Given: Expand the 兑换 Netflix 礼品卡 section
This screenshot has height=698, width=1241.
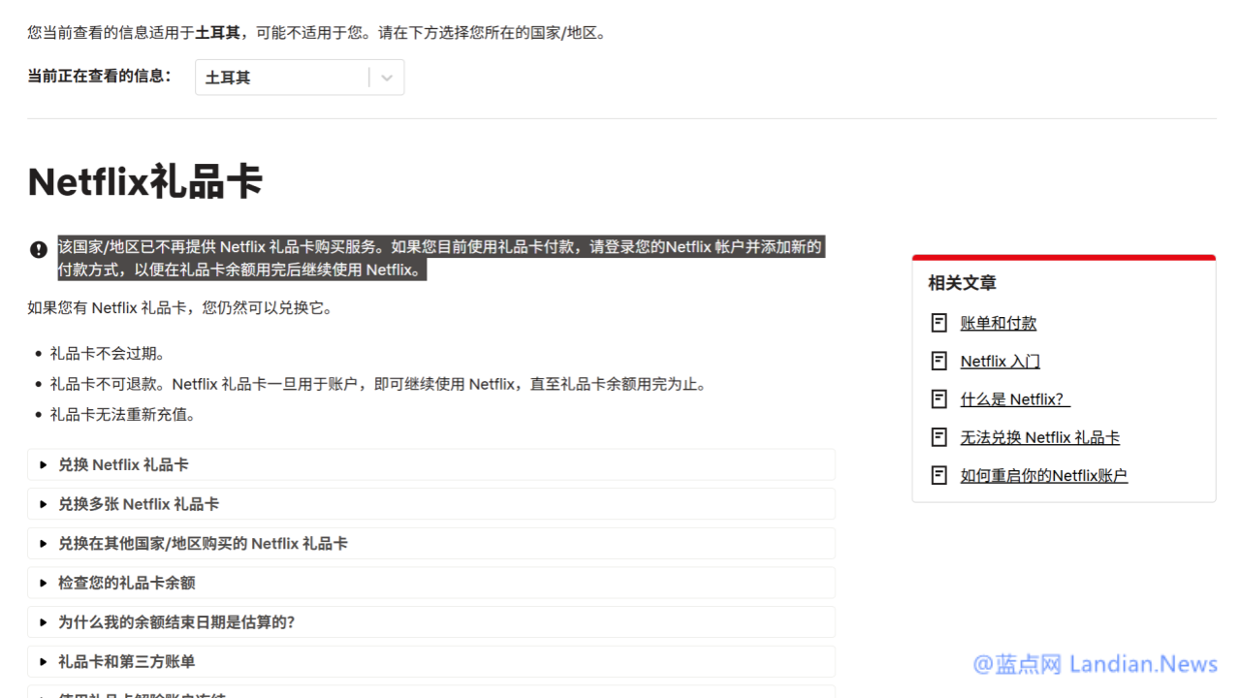Looking at the screenshot, I should 431,464.
